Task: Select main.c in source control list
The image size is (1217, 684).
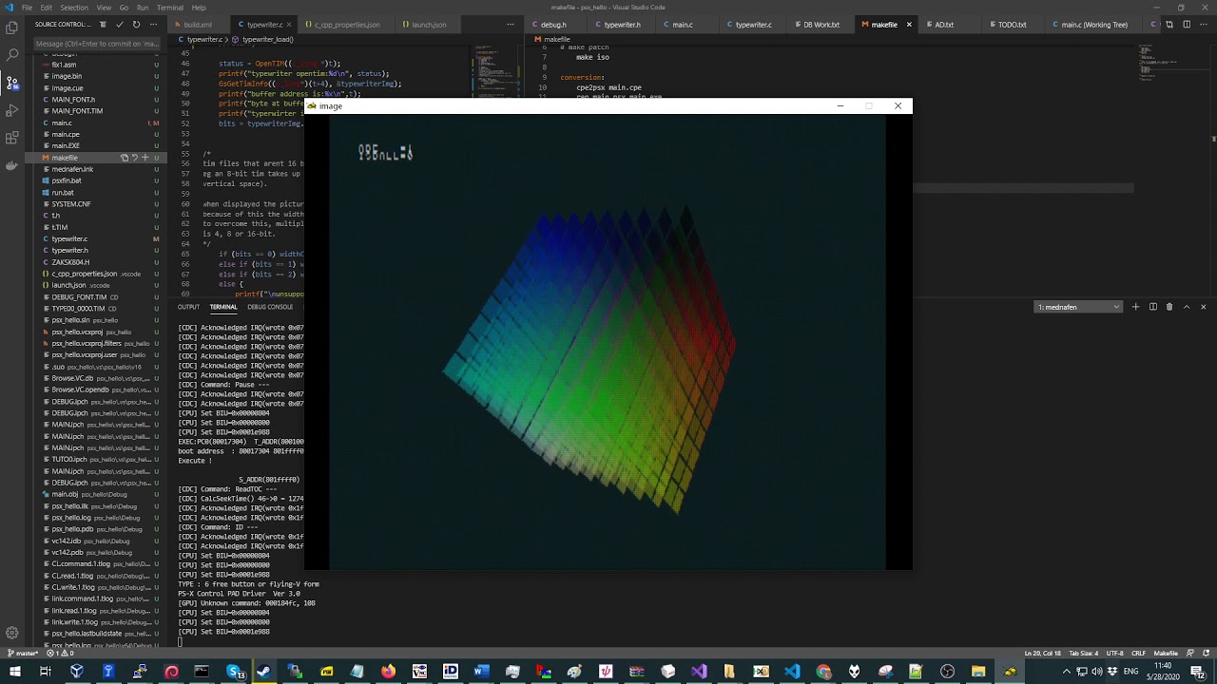Action: (x=95, y=123)
